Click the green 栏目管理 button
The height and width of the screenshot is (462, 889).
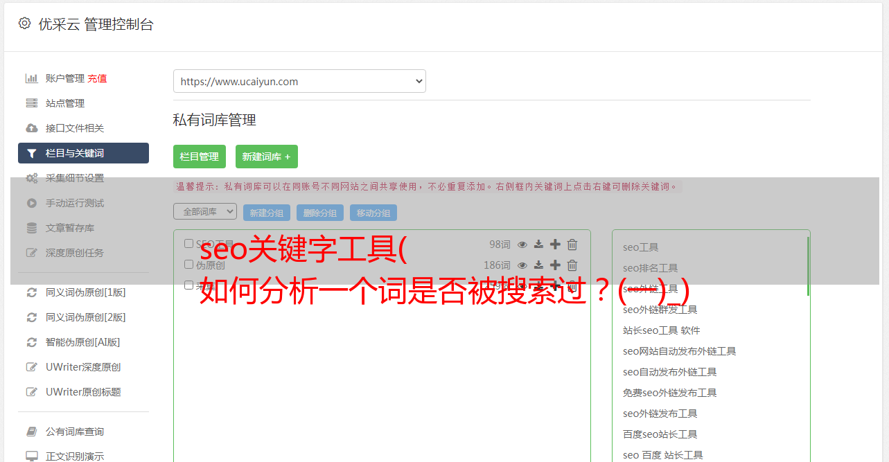(x=200, y=157)
